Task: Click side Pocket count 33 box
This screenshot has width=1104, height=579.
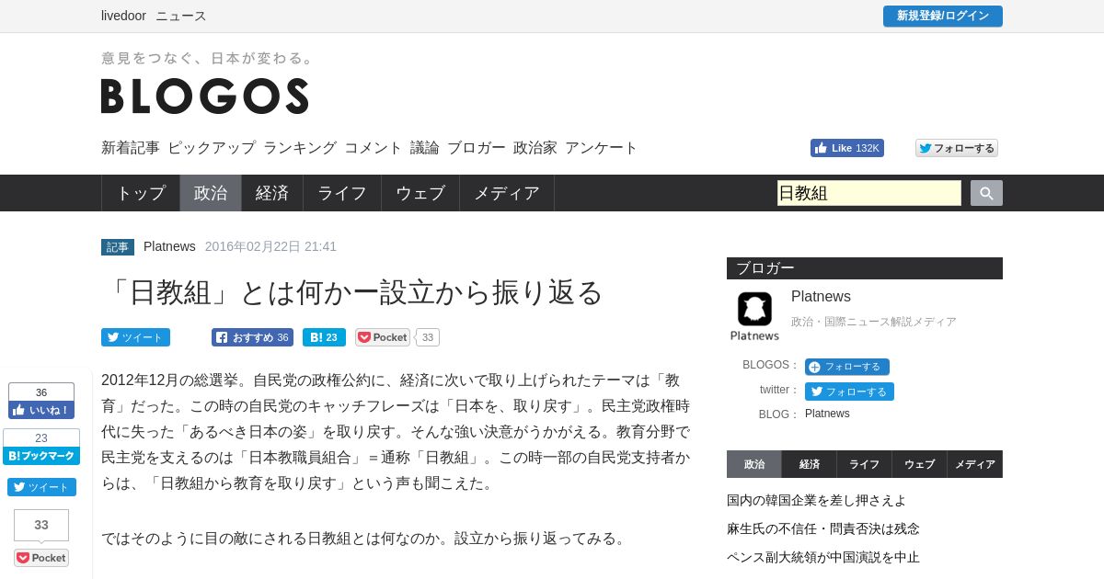Action: (41, 525)
